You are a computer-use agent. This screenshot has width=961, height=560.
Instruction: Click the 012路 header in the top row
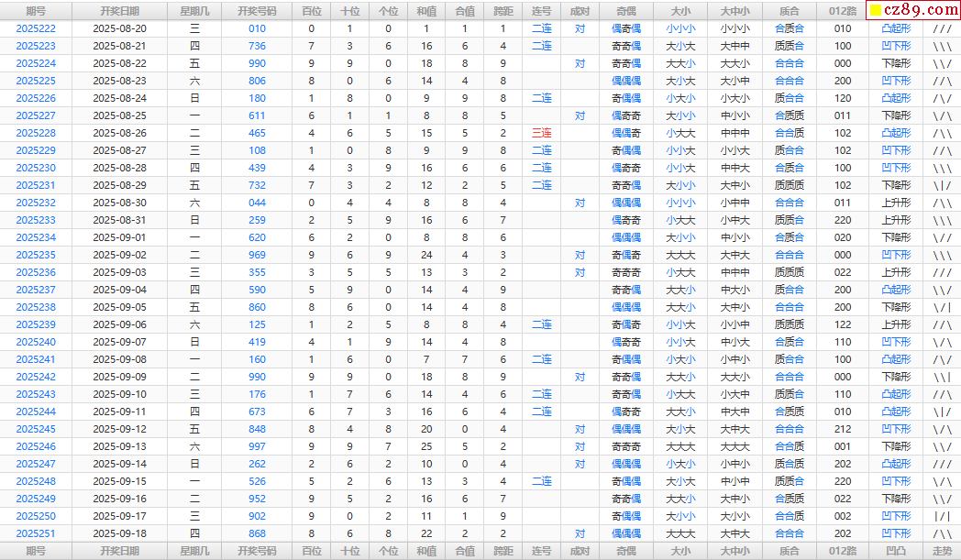(x=843, y=11)
